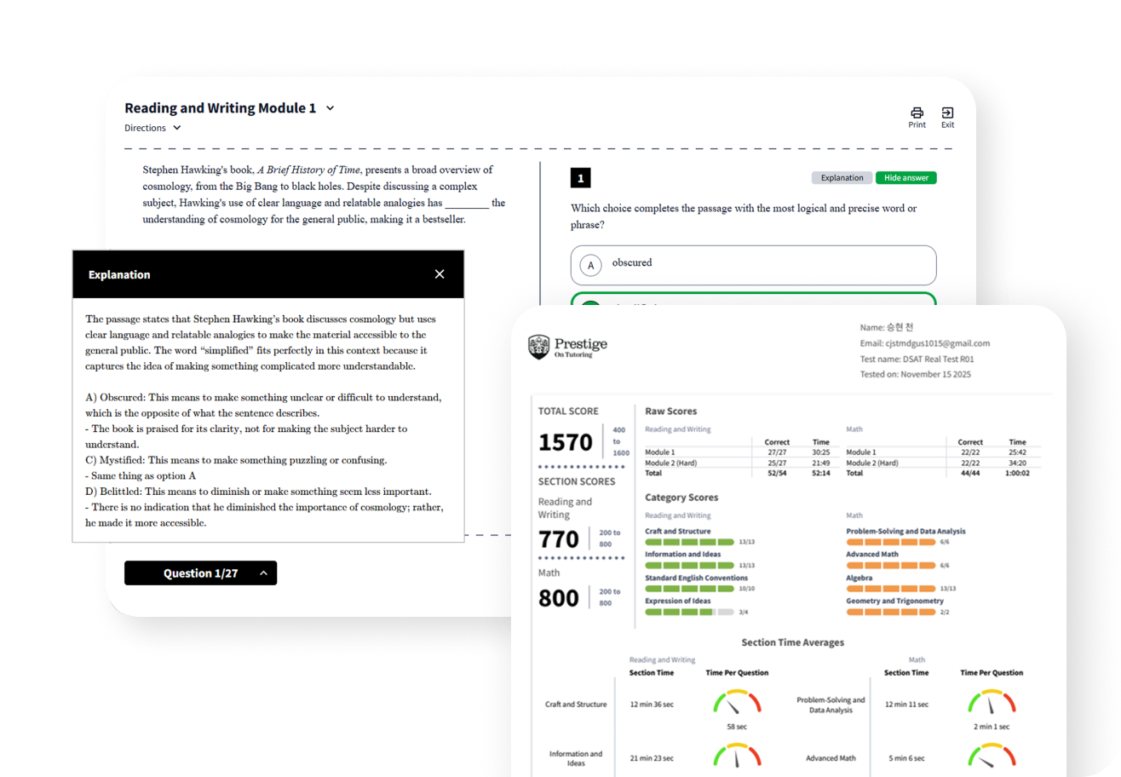Click the Reading and Writing score 770
This screenshot has height=777, width=1121.
pyautogui.click(x=559, y=539)
